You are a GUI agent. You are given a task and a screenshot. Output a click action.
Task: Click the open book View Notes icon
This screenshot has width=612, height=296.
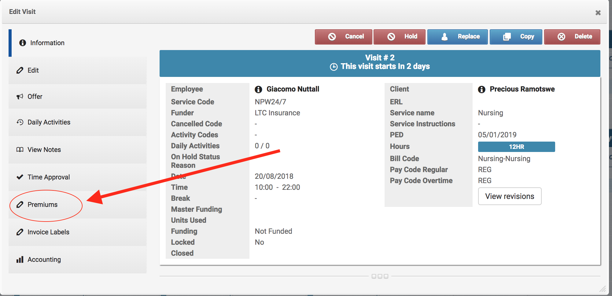(x=20, y=150)
